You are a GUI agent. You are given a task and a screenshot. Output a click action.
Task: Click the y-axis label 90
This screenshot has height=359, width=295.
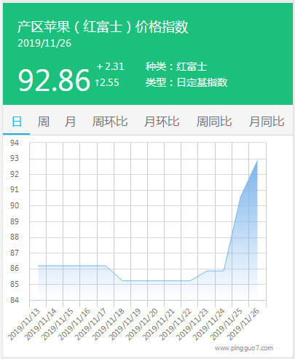(15, 205)
